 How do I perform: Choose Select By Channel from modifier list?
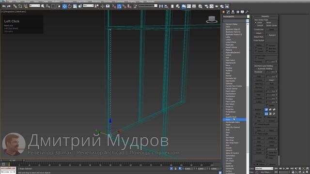232,127
